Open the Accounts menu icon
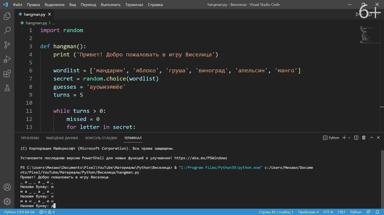Screen dimensions: 384x215 click(x=7, y=187)
